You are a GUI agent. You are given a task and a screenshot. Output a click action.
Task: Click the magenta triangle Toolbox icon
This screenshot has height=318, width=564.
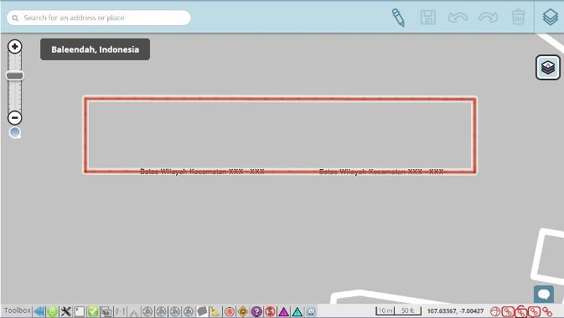tap(283, 311)
